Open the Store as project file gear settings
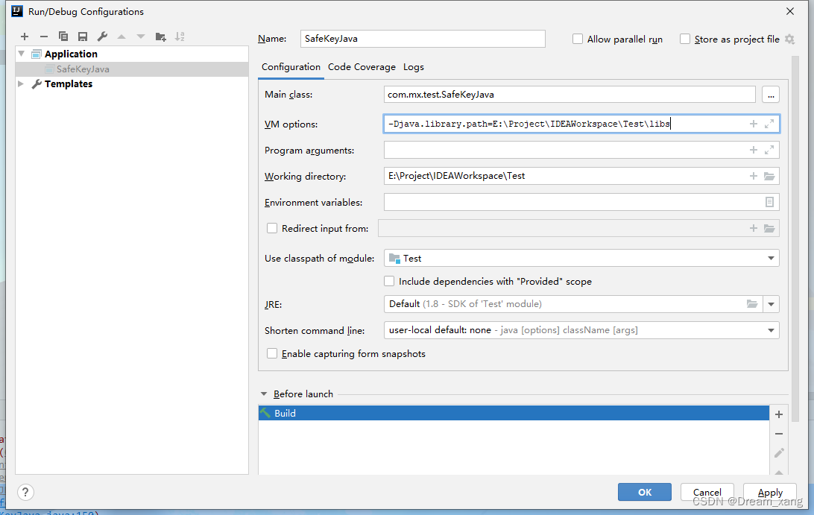The height and width of the screenshot is (515, 814). 789,39
